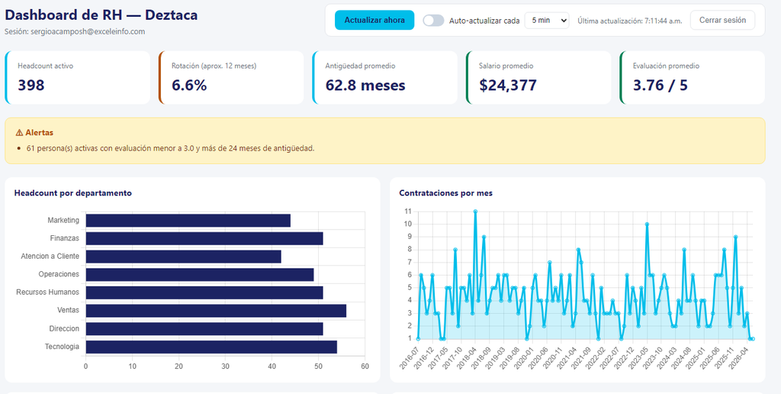781x394 pixels.
Task: Toggle the Auto-actualizar switch
Action: click(433, 21)
